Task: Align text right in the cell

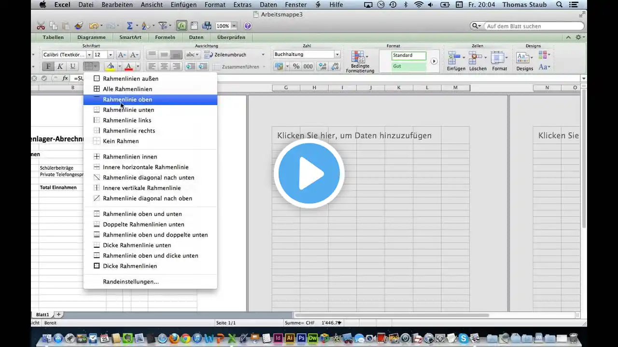Action: pyautogui.click(x=176, y=67)
